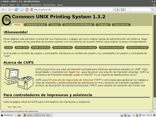Click the Añadir clase button
Viewport: 156px width, 117px height.
22,47
